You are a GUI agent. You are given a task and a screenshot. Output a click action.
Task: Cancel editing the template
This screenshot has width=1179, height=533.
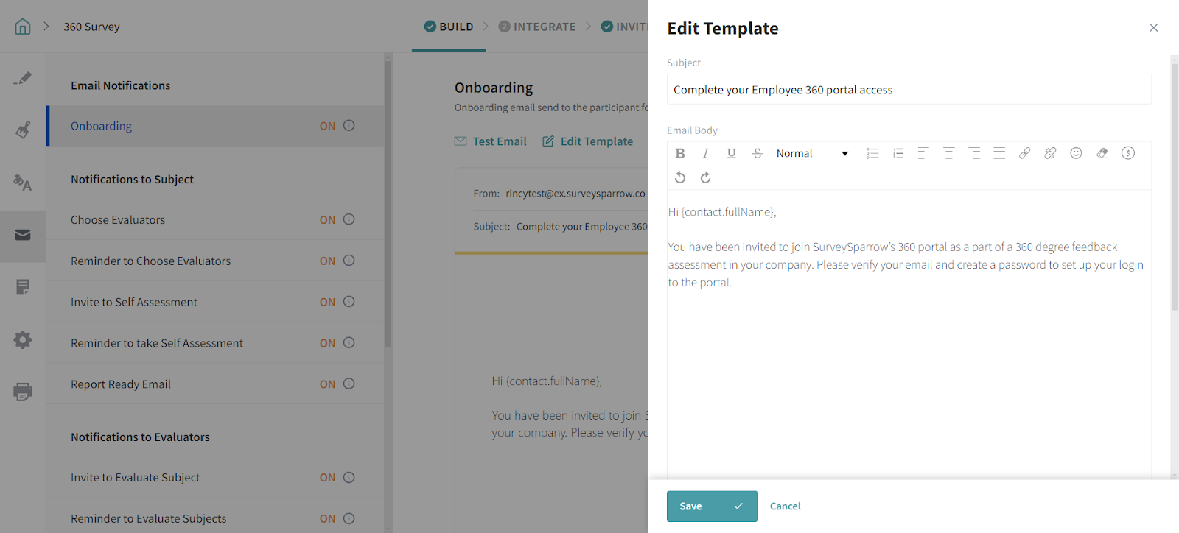785,506
